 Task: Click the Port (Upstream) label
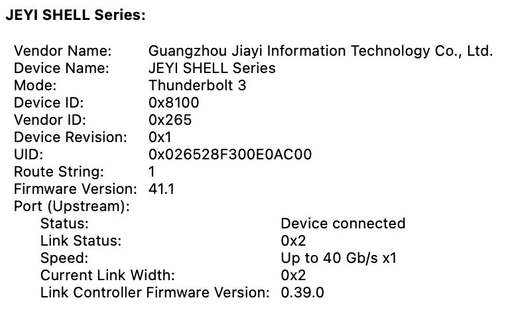(x=72, y=206)
